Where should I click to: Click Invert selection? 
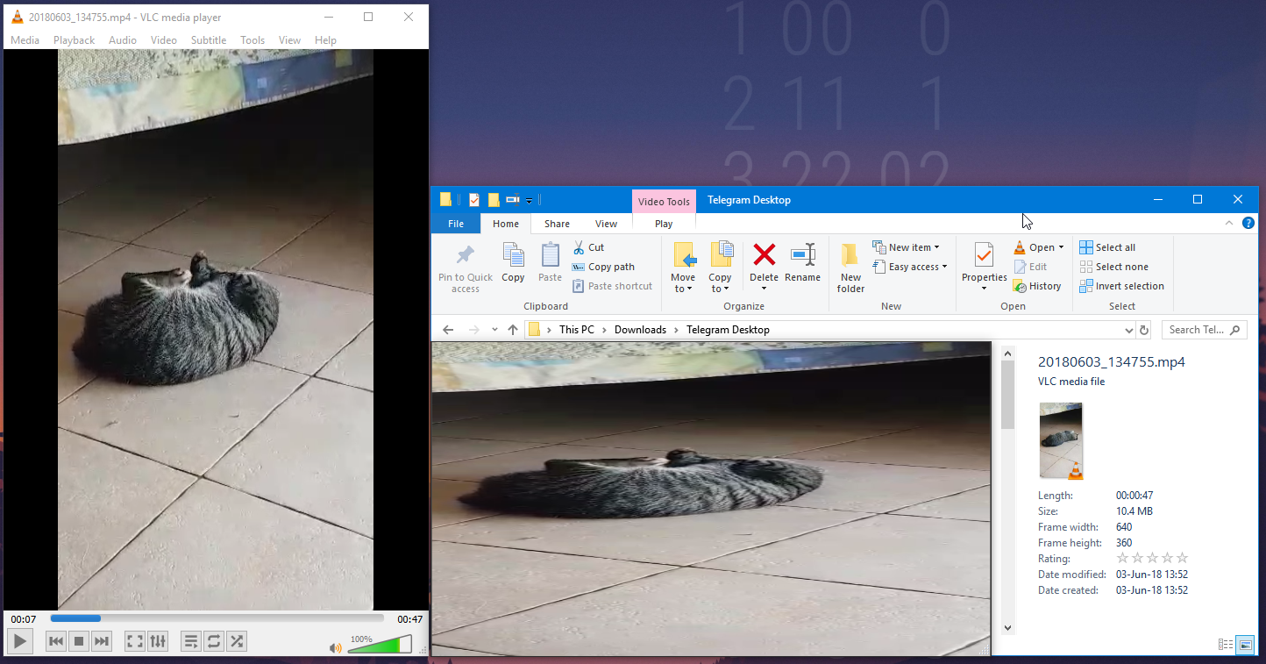[x=1121, y=286]
